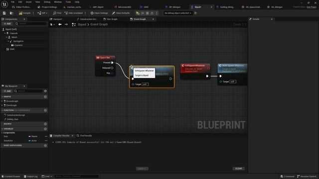Viewport: 319px width, 179px height.
Task: Switch to the SK_Minigun tab
Action: (275, 7)
